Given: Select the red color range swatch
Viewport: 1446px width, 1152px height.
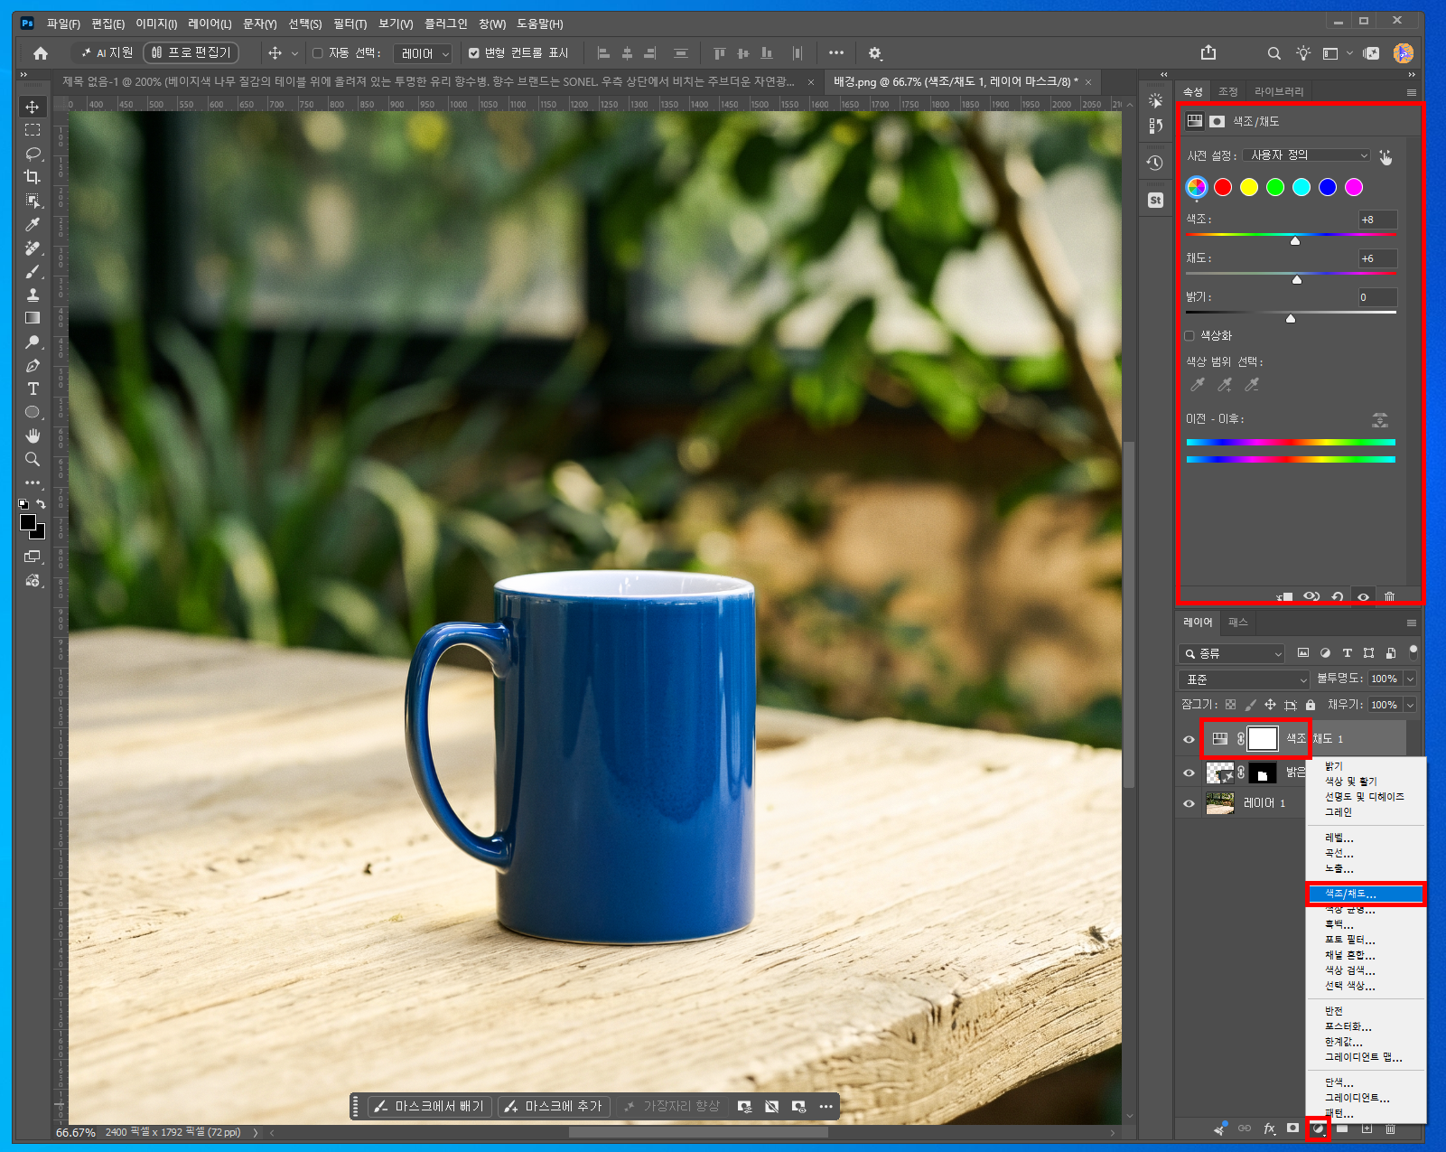Looking at the screenshot, I should (x=1223, y=187).
